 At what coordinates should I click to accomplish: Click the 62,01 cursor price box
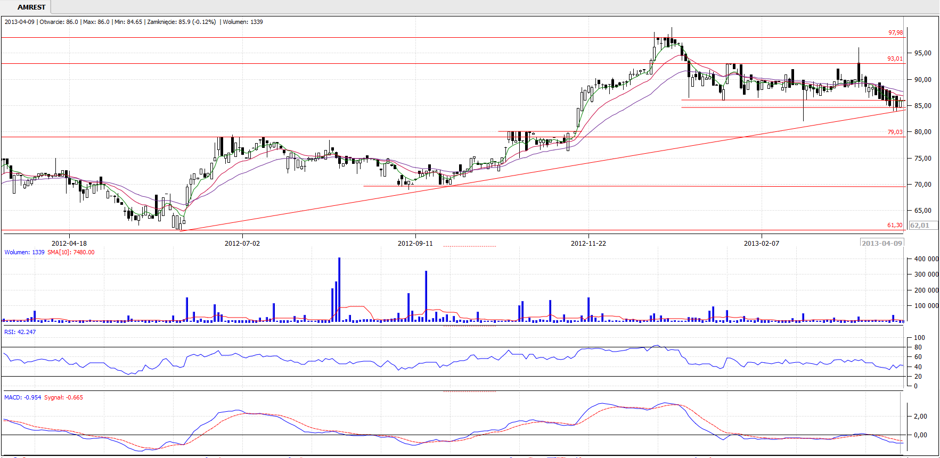(923, 225)
